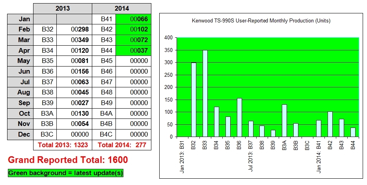The image size is (367, 185).
Task: Select the May row label
Action: (x=20, y=61)
